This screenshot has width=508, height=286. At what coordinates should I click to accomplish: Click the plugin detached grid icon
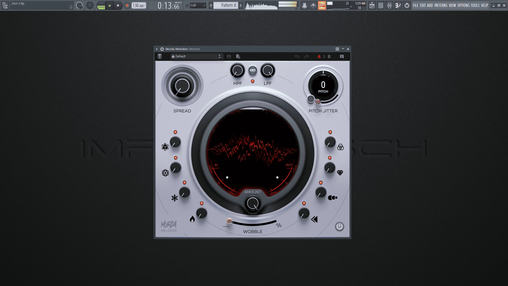coord(337,49)
